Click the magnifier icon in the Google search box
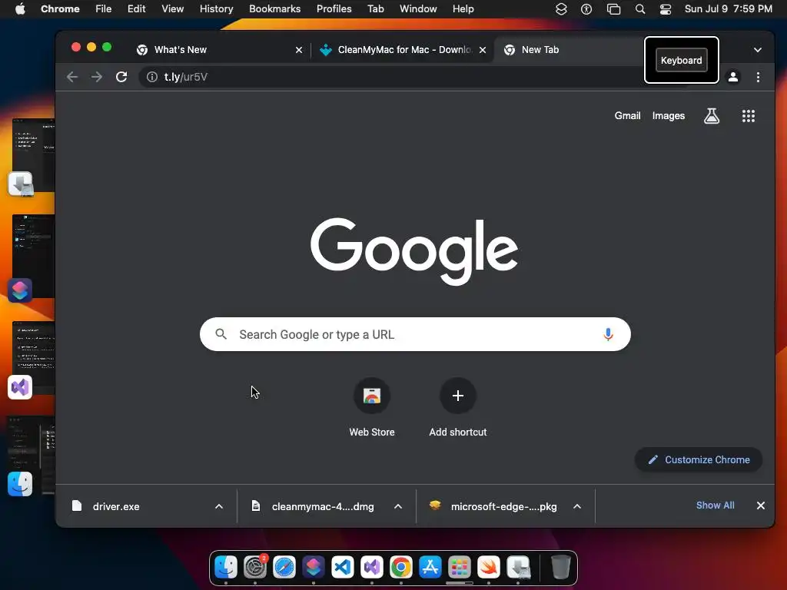The image size is (787, 590). tap(221, 334)
